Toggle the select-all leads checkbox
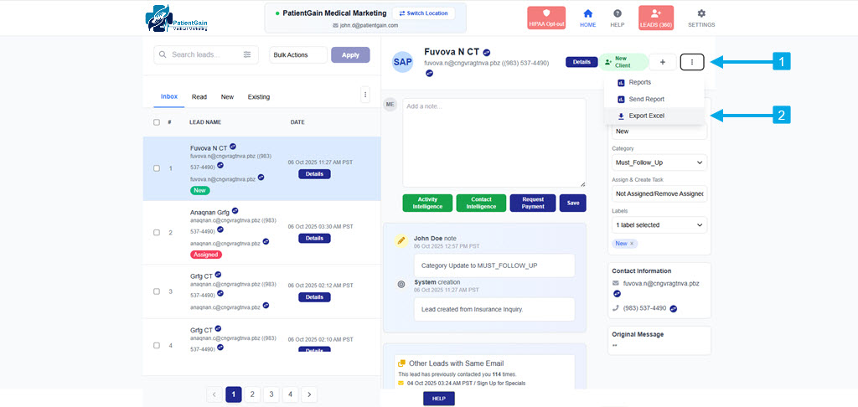 (x=157, y=122)
